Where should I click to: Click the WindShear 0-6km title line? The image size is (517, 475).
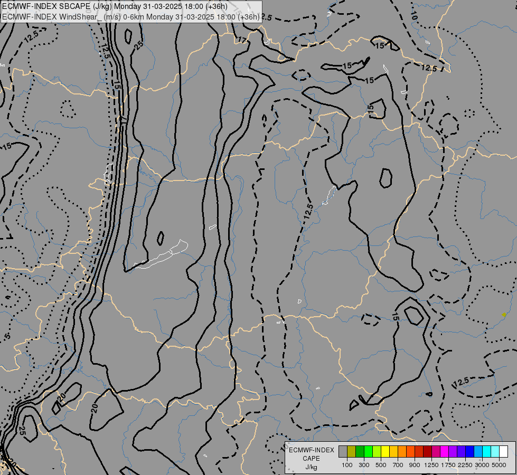[x=131, y=16]
